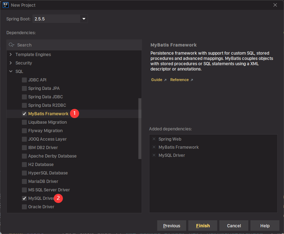Collapse the SQL category
The height and width of the screenshot is (234, 284).
pos(11,72)
